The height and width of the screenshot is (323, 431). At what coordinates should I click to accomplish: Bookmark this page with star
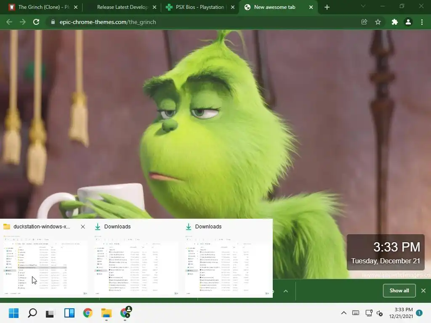378,22
